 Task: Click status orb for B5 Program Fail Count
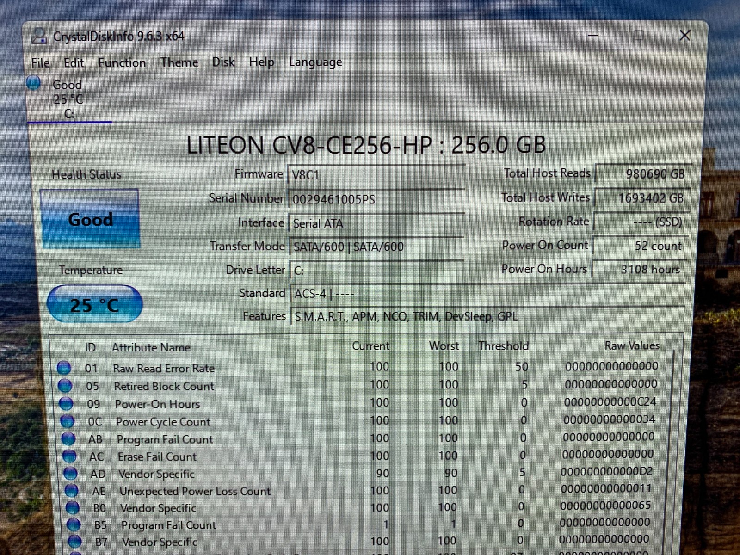coord(74,524)
